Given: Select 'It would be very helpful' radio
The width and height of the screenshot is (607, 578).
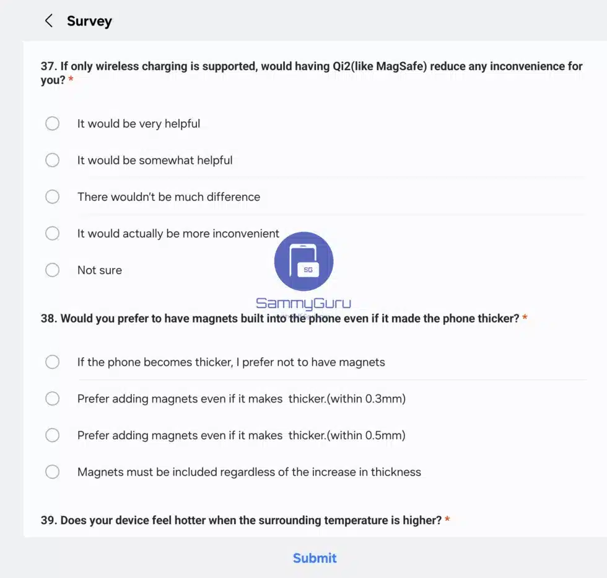Looking at the screenshot, I should pyautogui.click(x=52, y=123).
